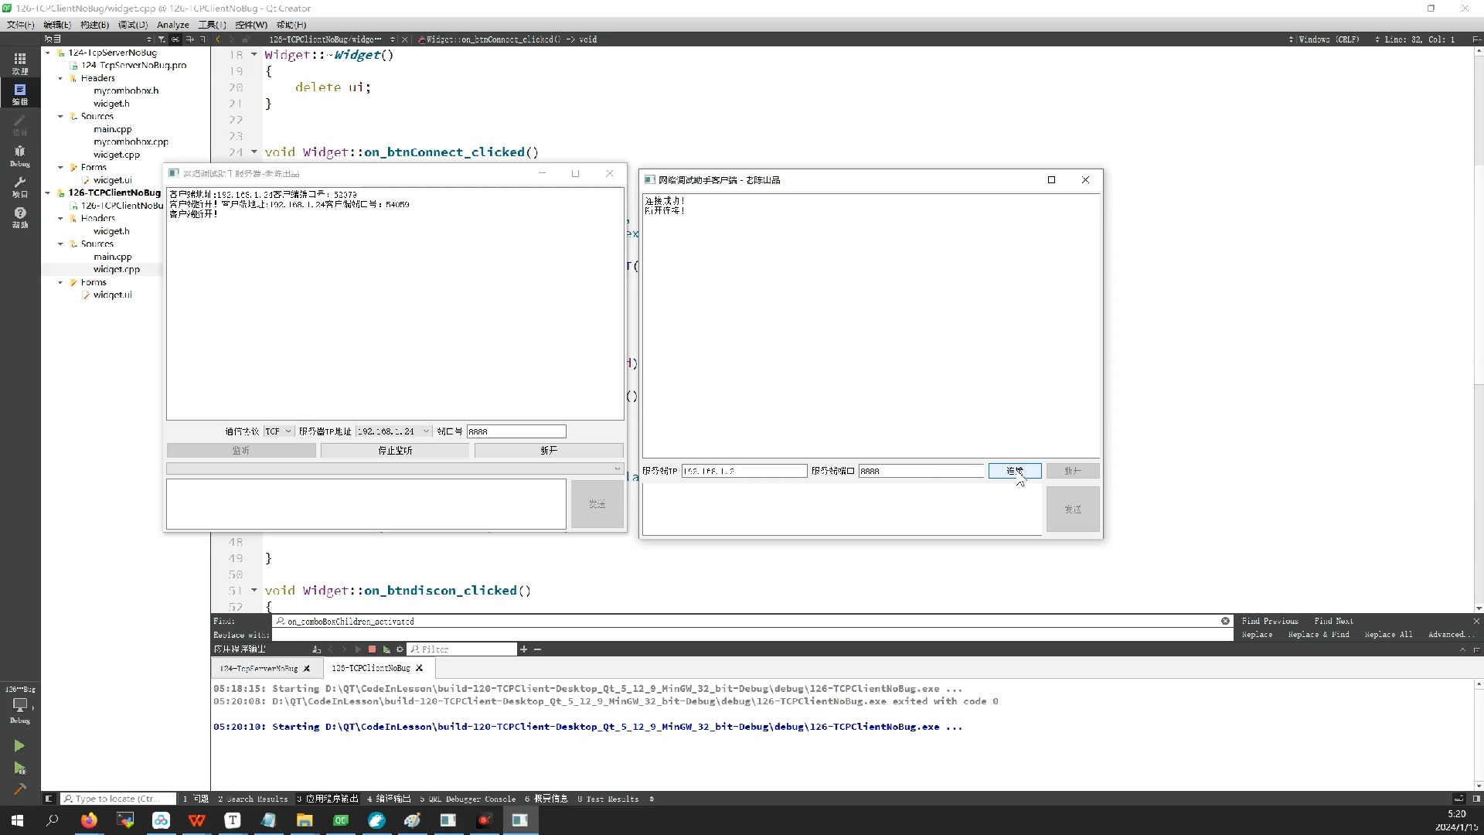1484x835 pixels.
Task: Collapse Forms under 126-TCPClientNoBug
Action: pos(60,282)
